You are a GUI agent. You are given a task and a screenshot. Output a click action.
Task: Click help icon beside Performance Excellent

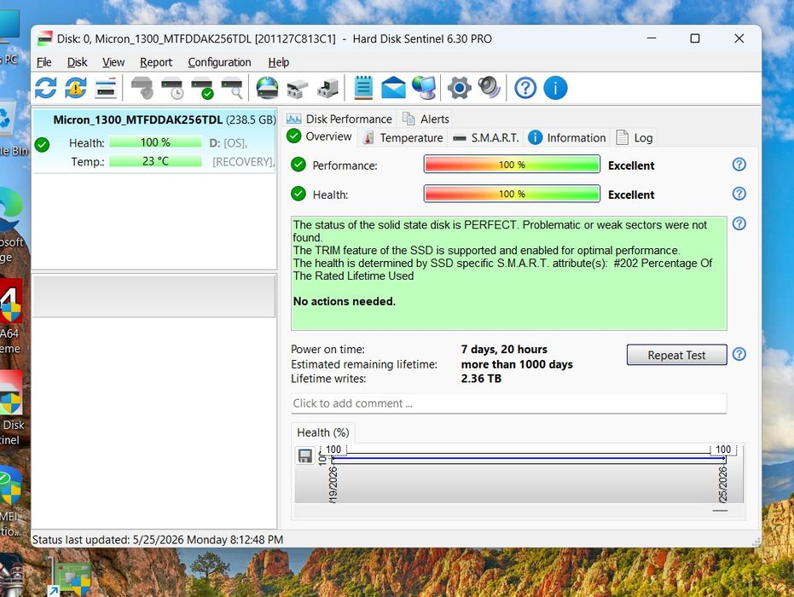(739, 164)
